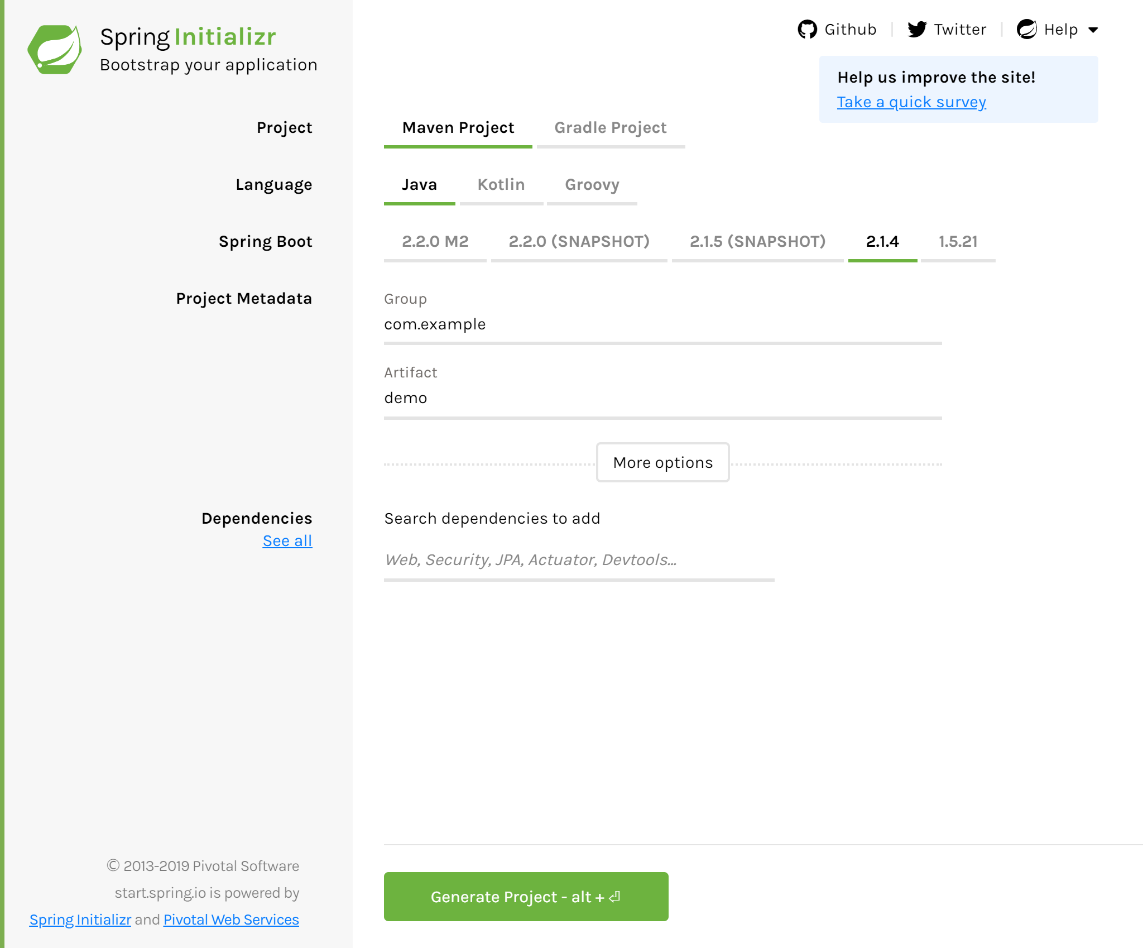Click the Github octocat icon
The image size is (1143, 948).
coord(807,29)
